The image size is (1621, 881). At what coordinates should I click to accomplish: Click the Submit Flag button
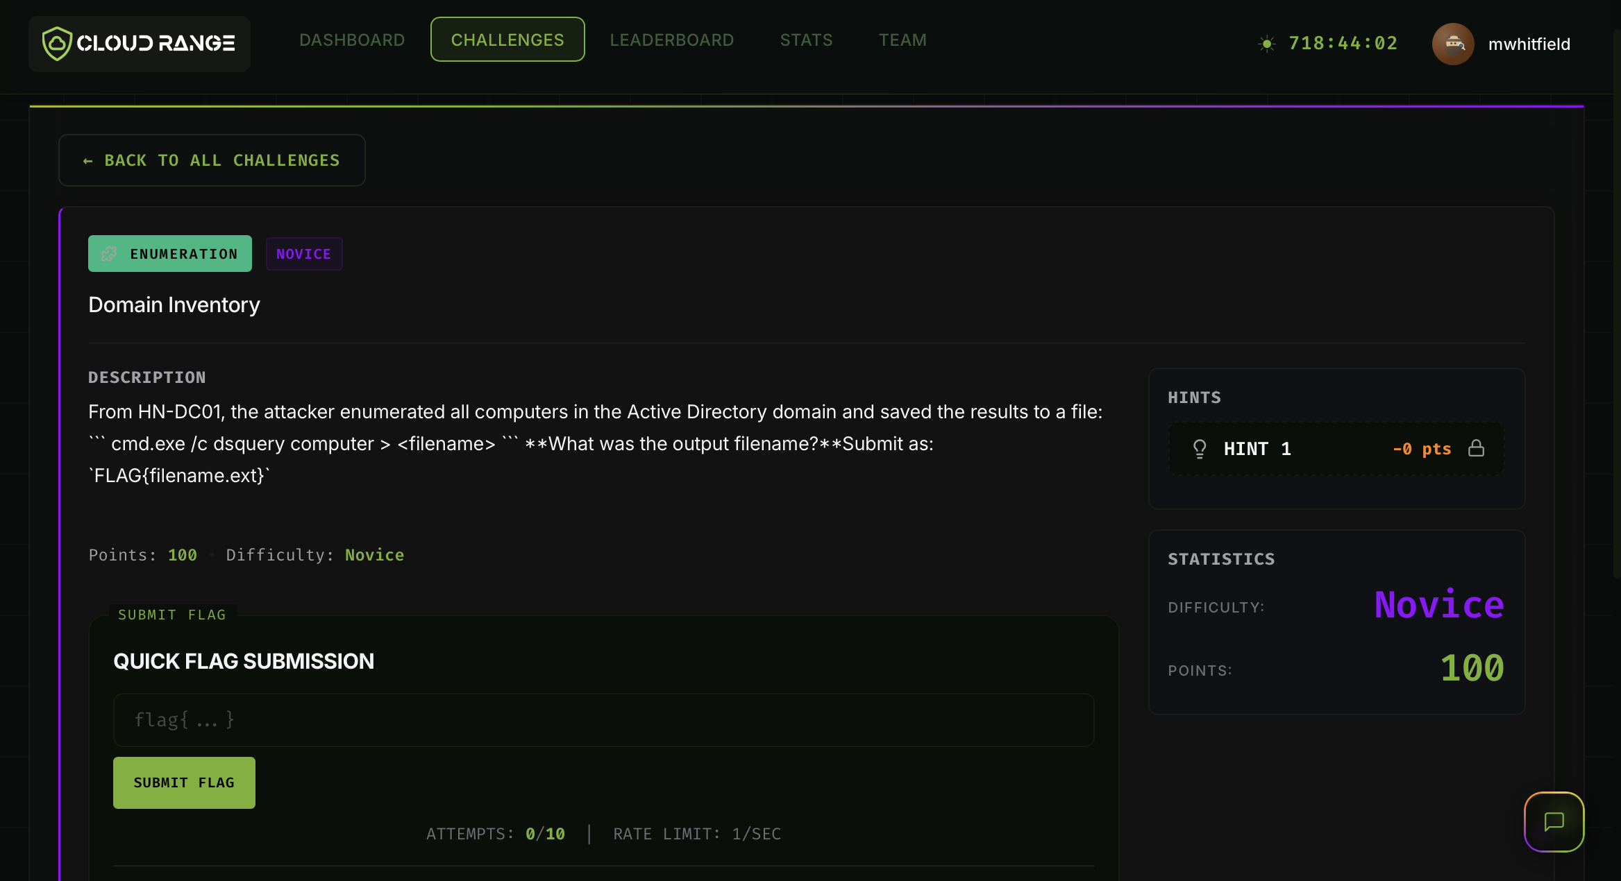[184, 782]
